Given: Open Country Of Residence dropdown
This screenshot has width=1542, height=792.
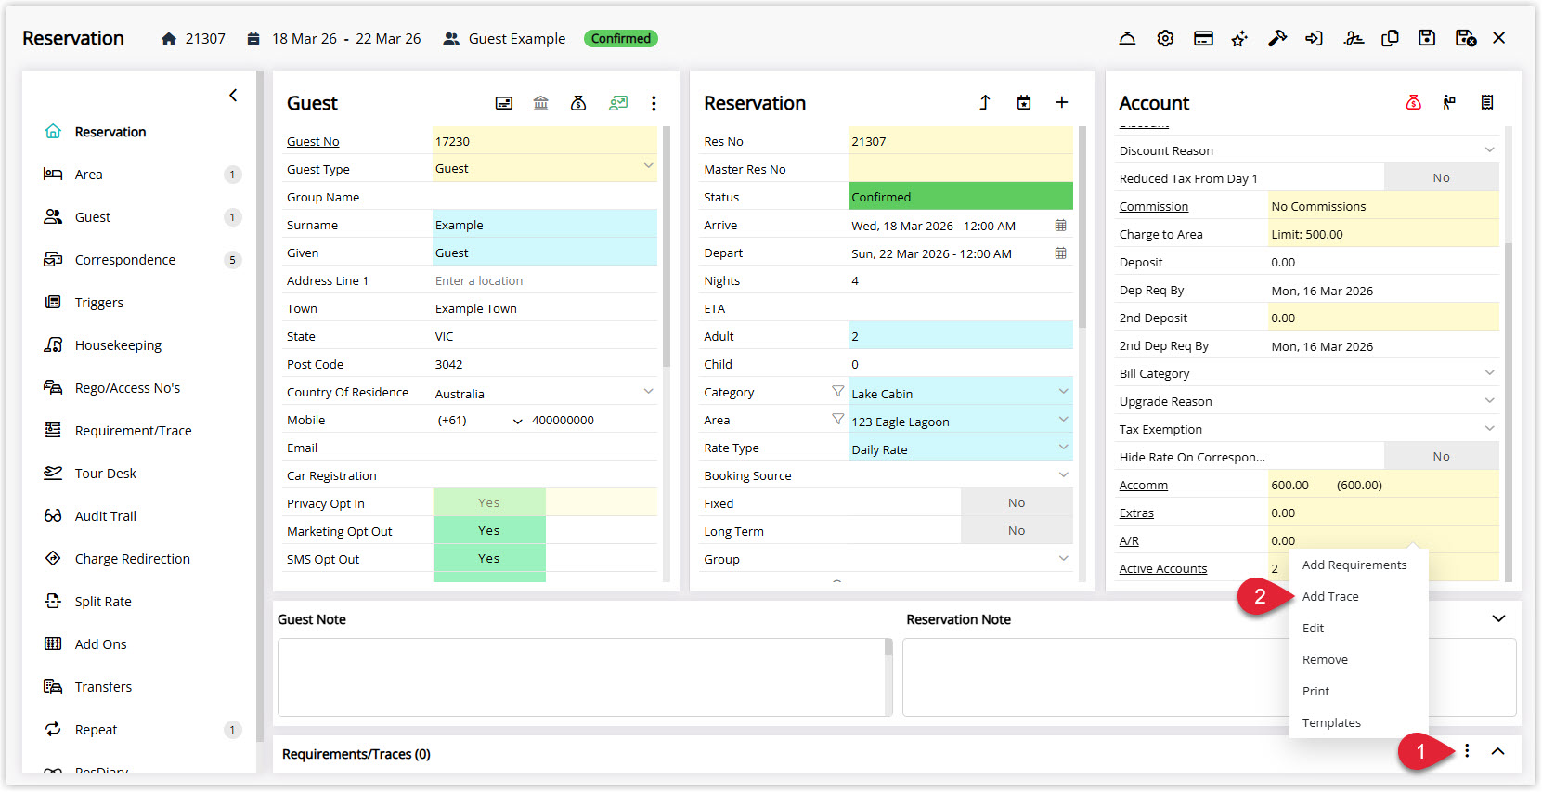Looking at the screenshot, I should [x=545, y=393].
